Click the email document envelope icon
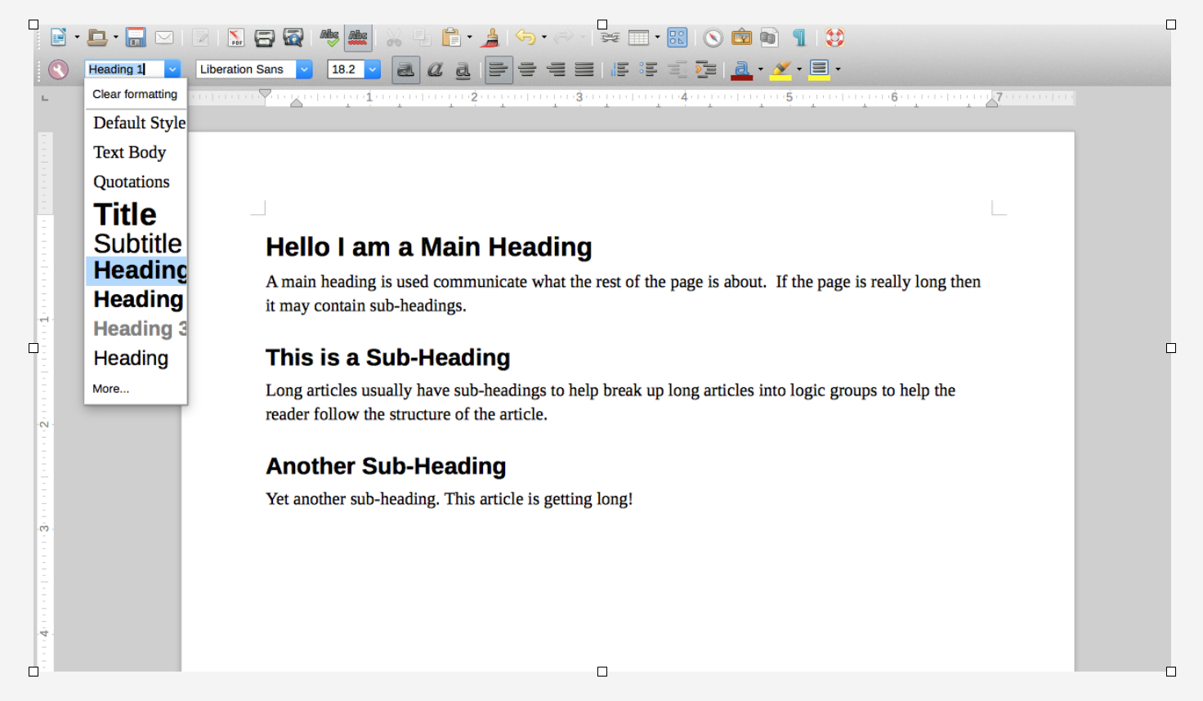The image size is (1203, 701). click(164, 38)
